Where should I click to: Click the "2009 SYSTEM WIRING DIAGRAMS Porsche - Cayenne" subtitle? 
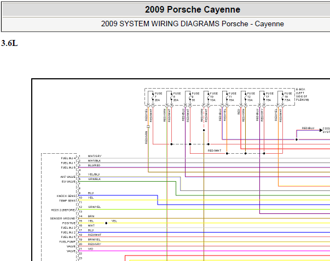pyautogui.click(x=192, y=24)
